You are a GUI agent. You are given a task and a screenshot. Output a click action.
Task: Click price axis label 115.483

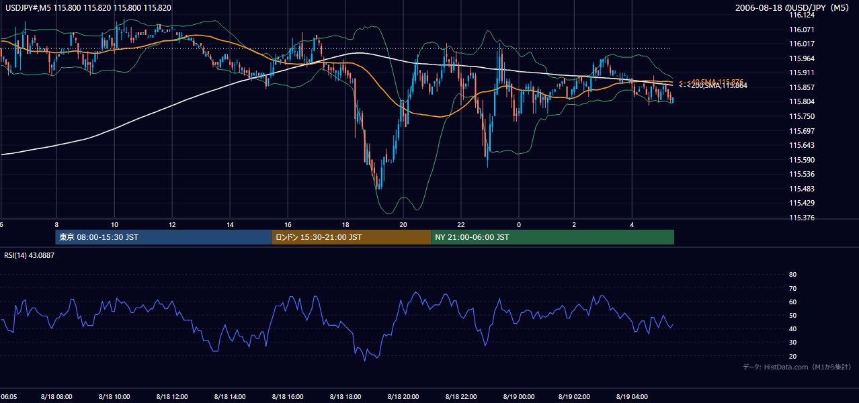[x=802, y=189]
